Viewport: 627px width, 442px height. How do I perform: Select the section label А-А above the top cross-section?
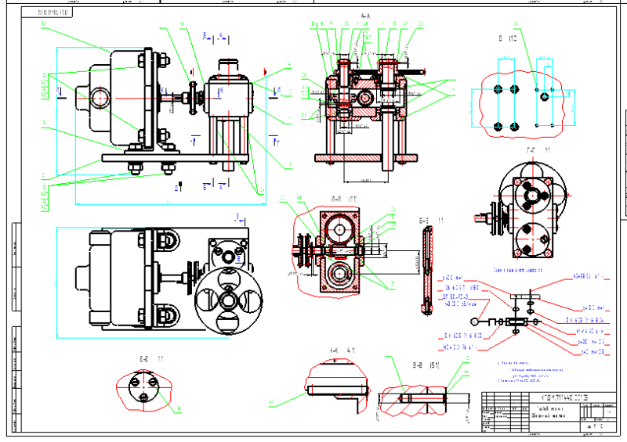365,16
